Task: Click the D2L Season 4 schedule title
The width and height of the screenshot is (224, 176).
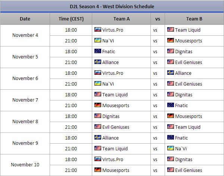Action: [x=112, y=6]
